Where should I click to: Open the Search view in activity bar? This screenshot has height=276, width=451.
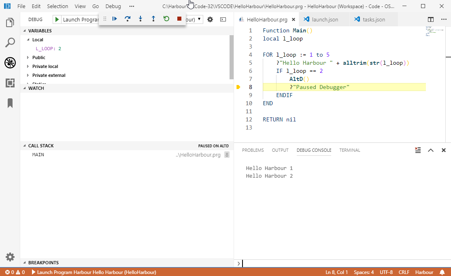tap(10, 42)
